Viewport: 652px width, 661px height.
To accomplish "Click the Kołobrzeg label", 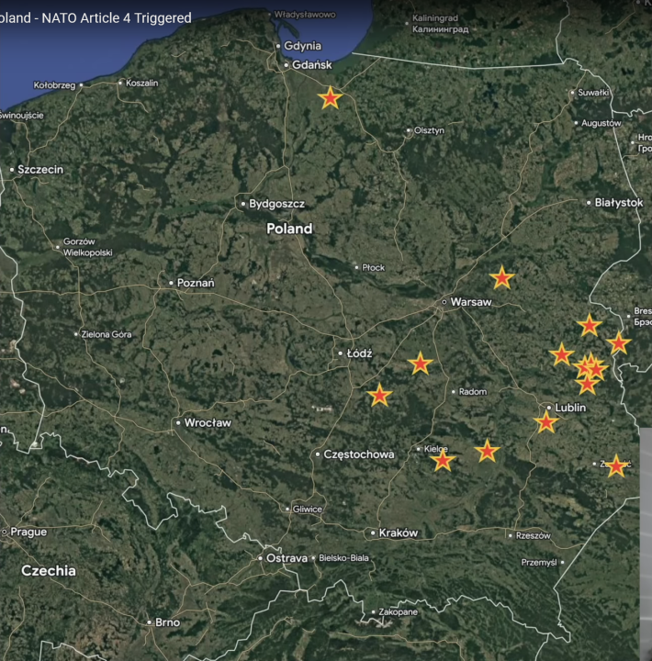I will tap(54, 85).
